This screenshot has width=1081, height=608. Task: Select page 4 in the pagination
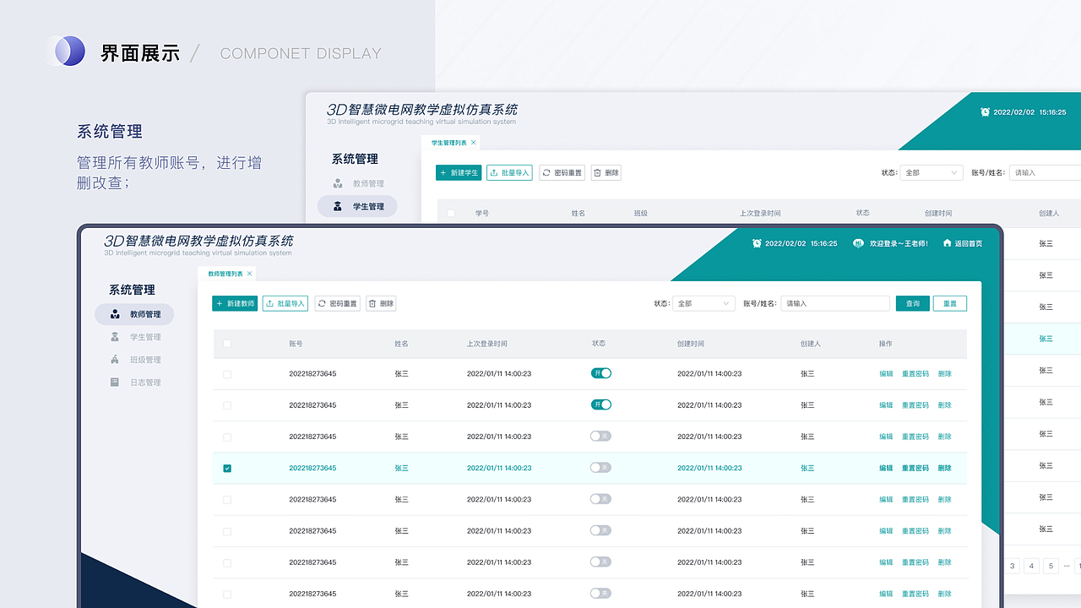coord(1031,565)
